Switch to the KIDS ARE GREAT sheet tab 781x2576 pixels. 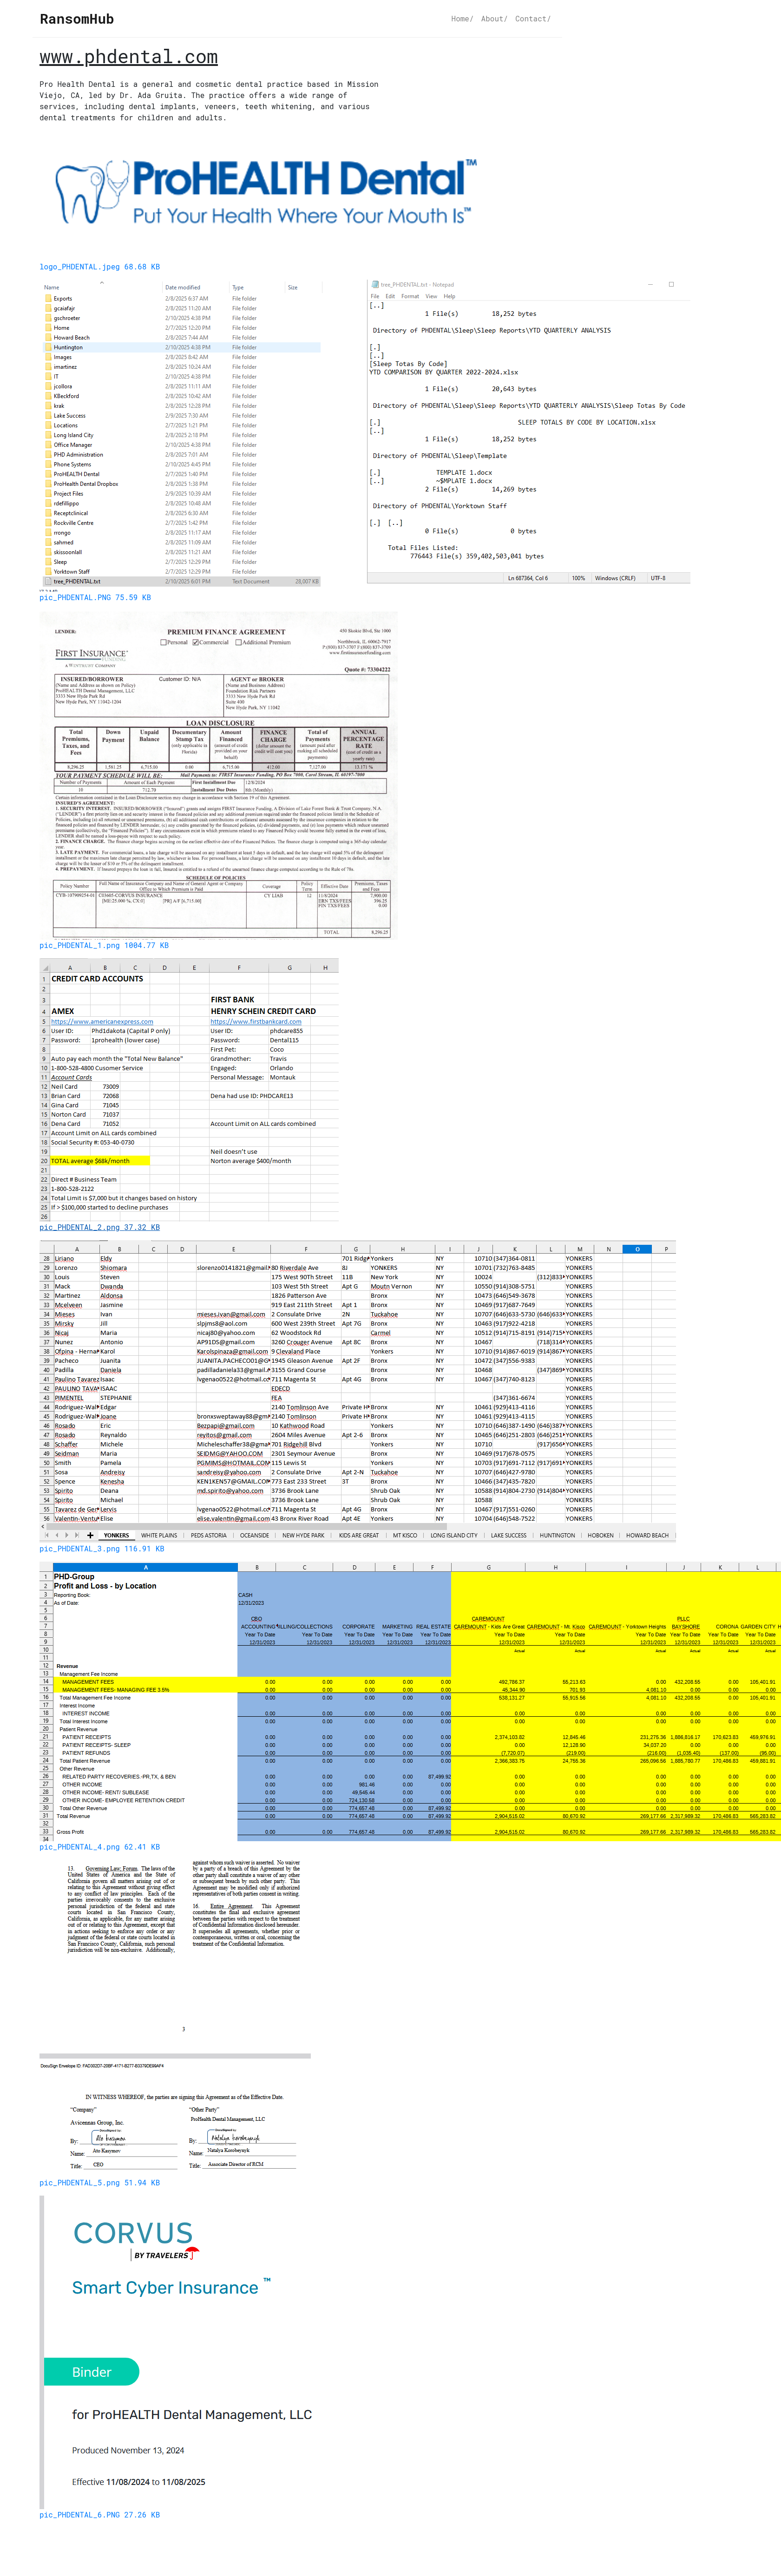[x=359, y=1535]
